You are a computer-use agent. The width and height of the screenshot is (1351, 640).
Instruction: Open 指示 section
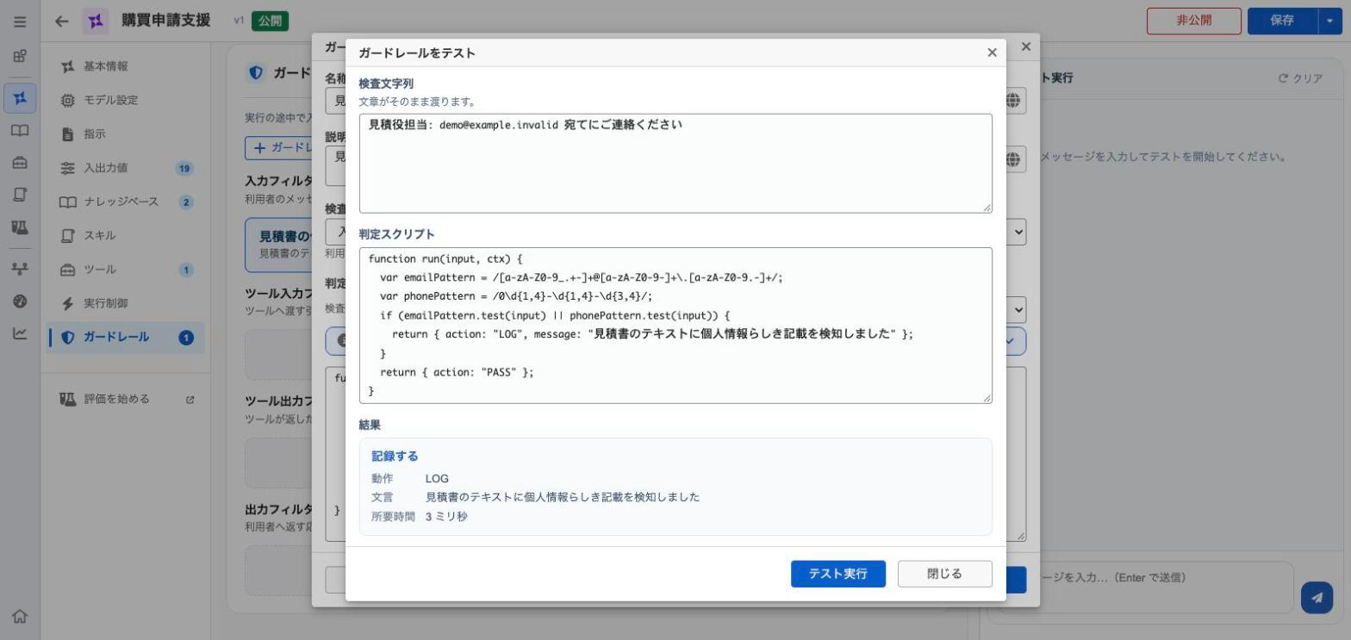click(x=127, y=134)
